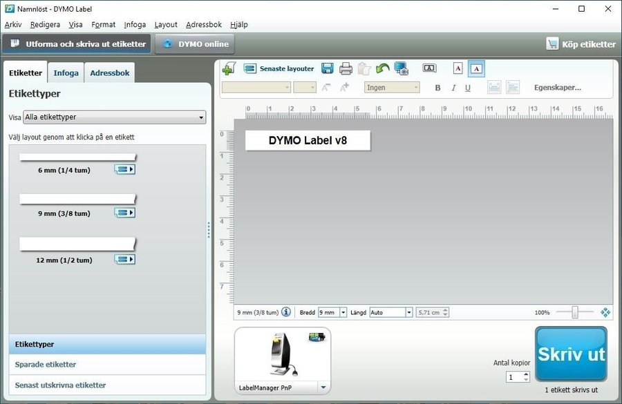Click the green undo arrow icon
Screen dimensions: 622x404
click(x=383, y=68)
